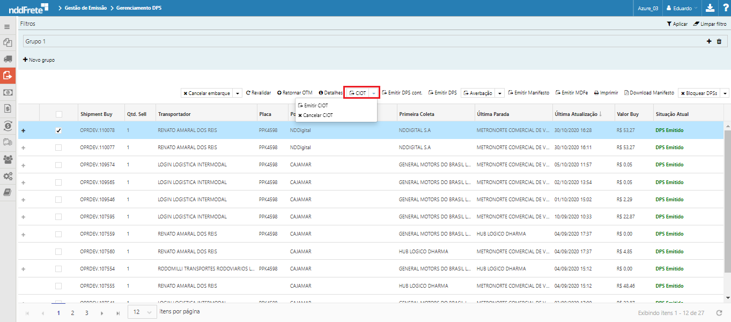Click the Aplicar filter button
The width and height of the screenshot is (731, 322).
point(677,24)
